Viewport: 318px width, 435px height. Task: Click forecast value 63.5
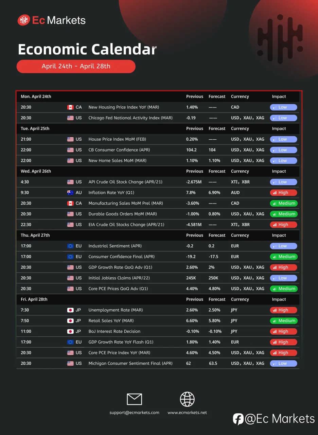click(x=213, y=363)
